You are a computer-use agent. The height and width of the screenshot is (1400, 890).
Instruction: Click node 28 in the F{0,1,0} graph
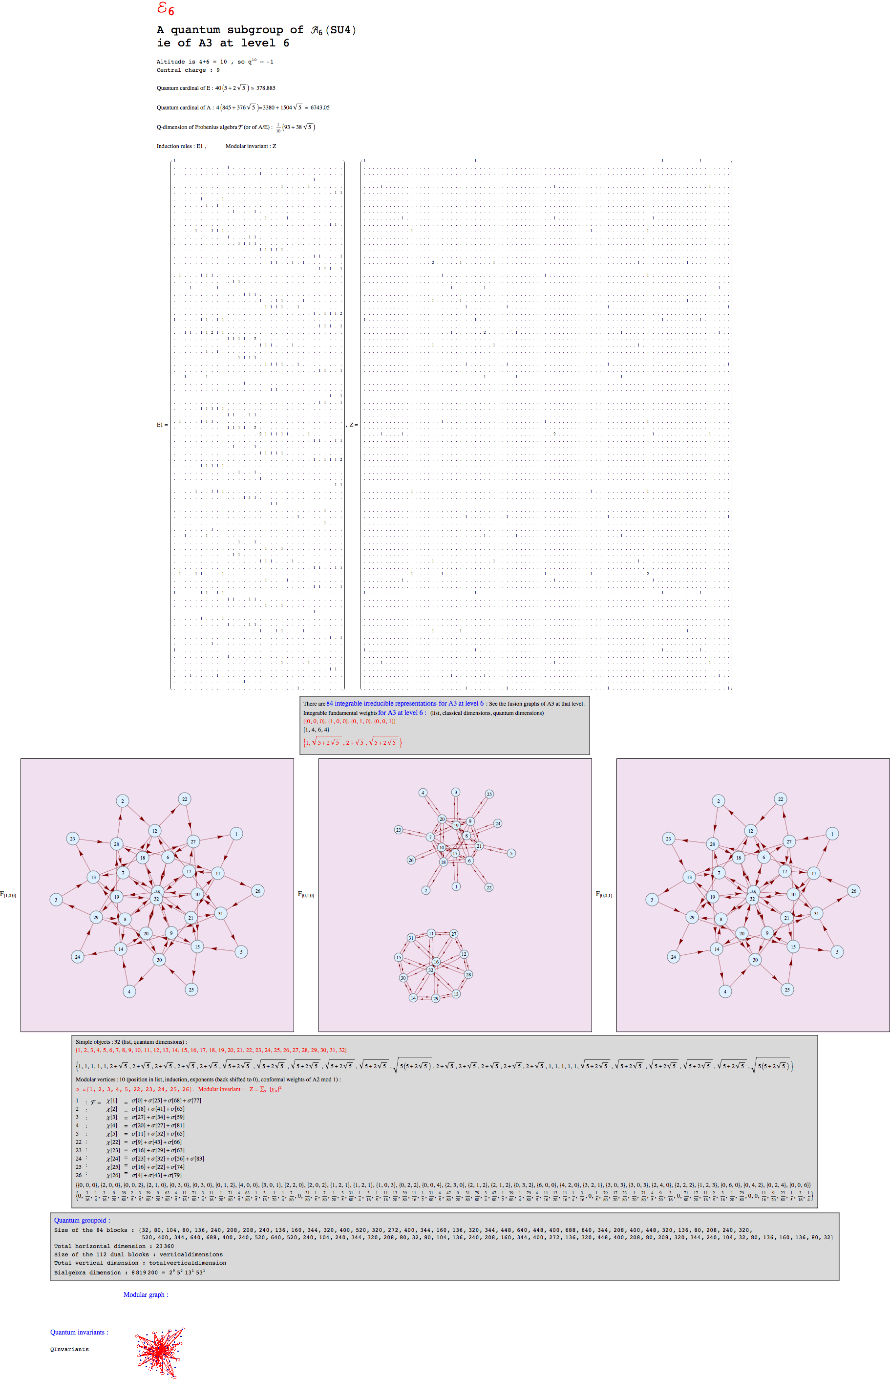click(468, 974)
